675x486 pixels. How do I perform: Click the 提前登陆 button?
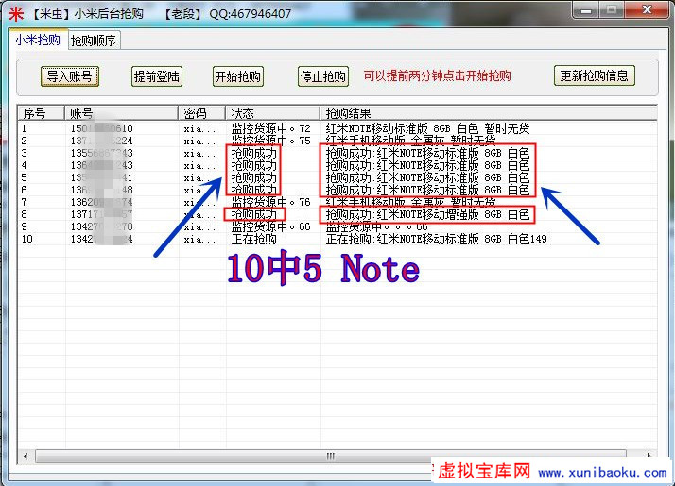pos(157,76)
